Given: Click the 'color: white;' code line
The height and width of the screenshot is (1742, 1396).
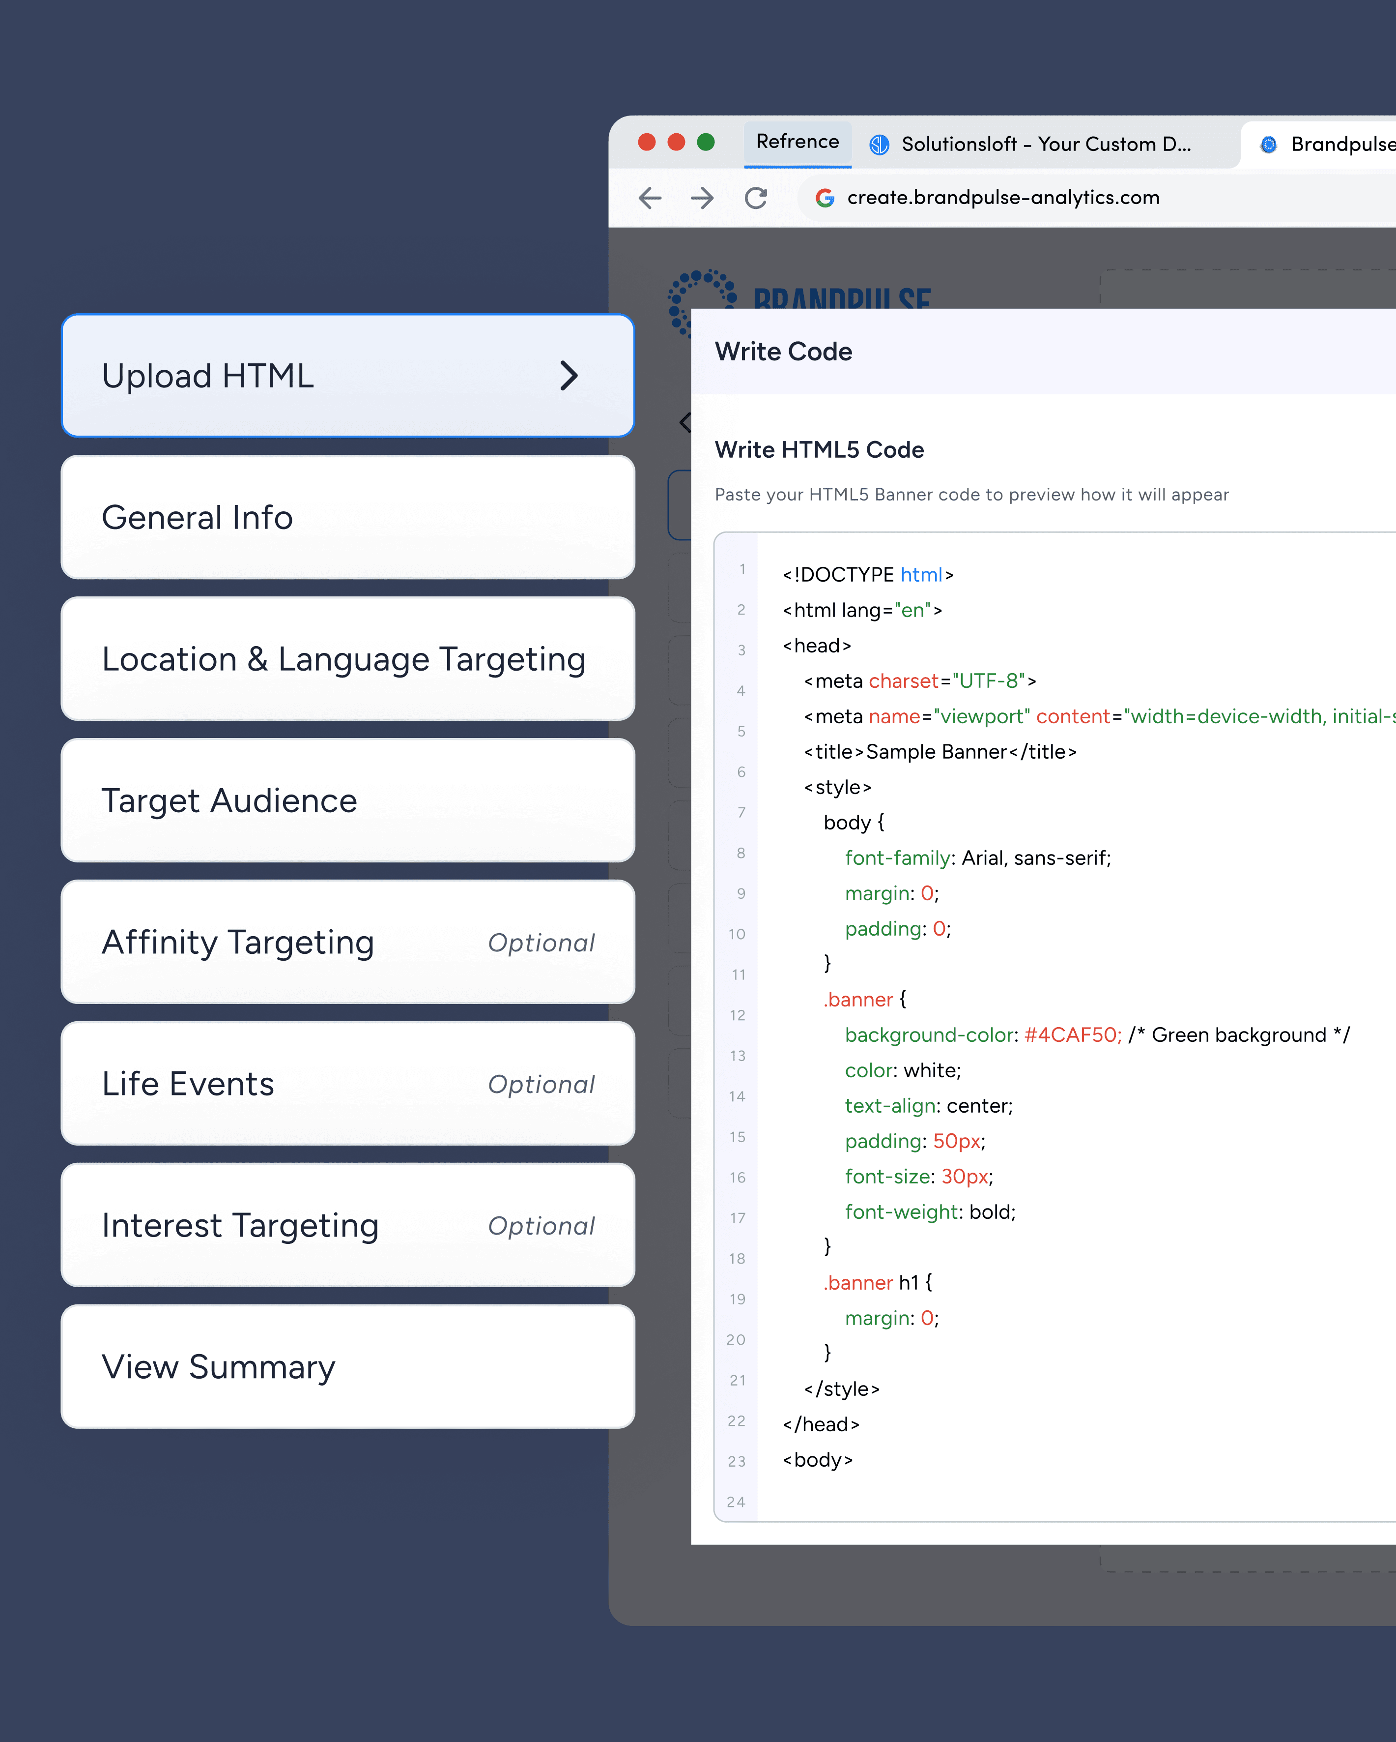Looking at the screenshot, I should (x=903, y=1070).
